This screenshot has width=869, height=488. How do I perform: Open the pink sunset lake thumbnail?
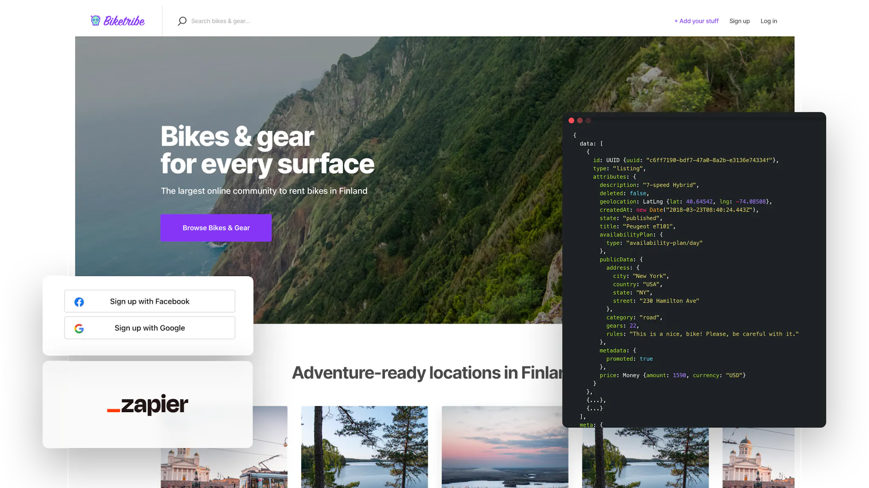tap(505, 447)
